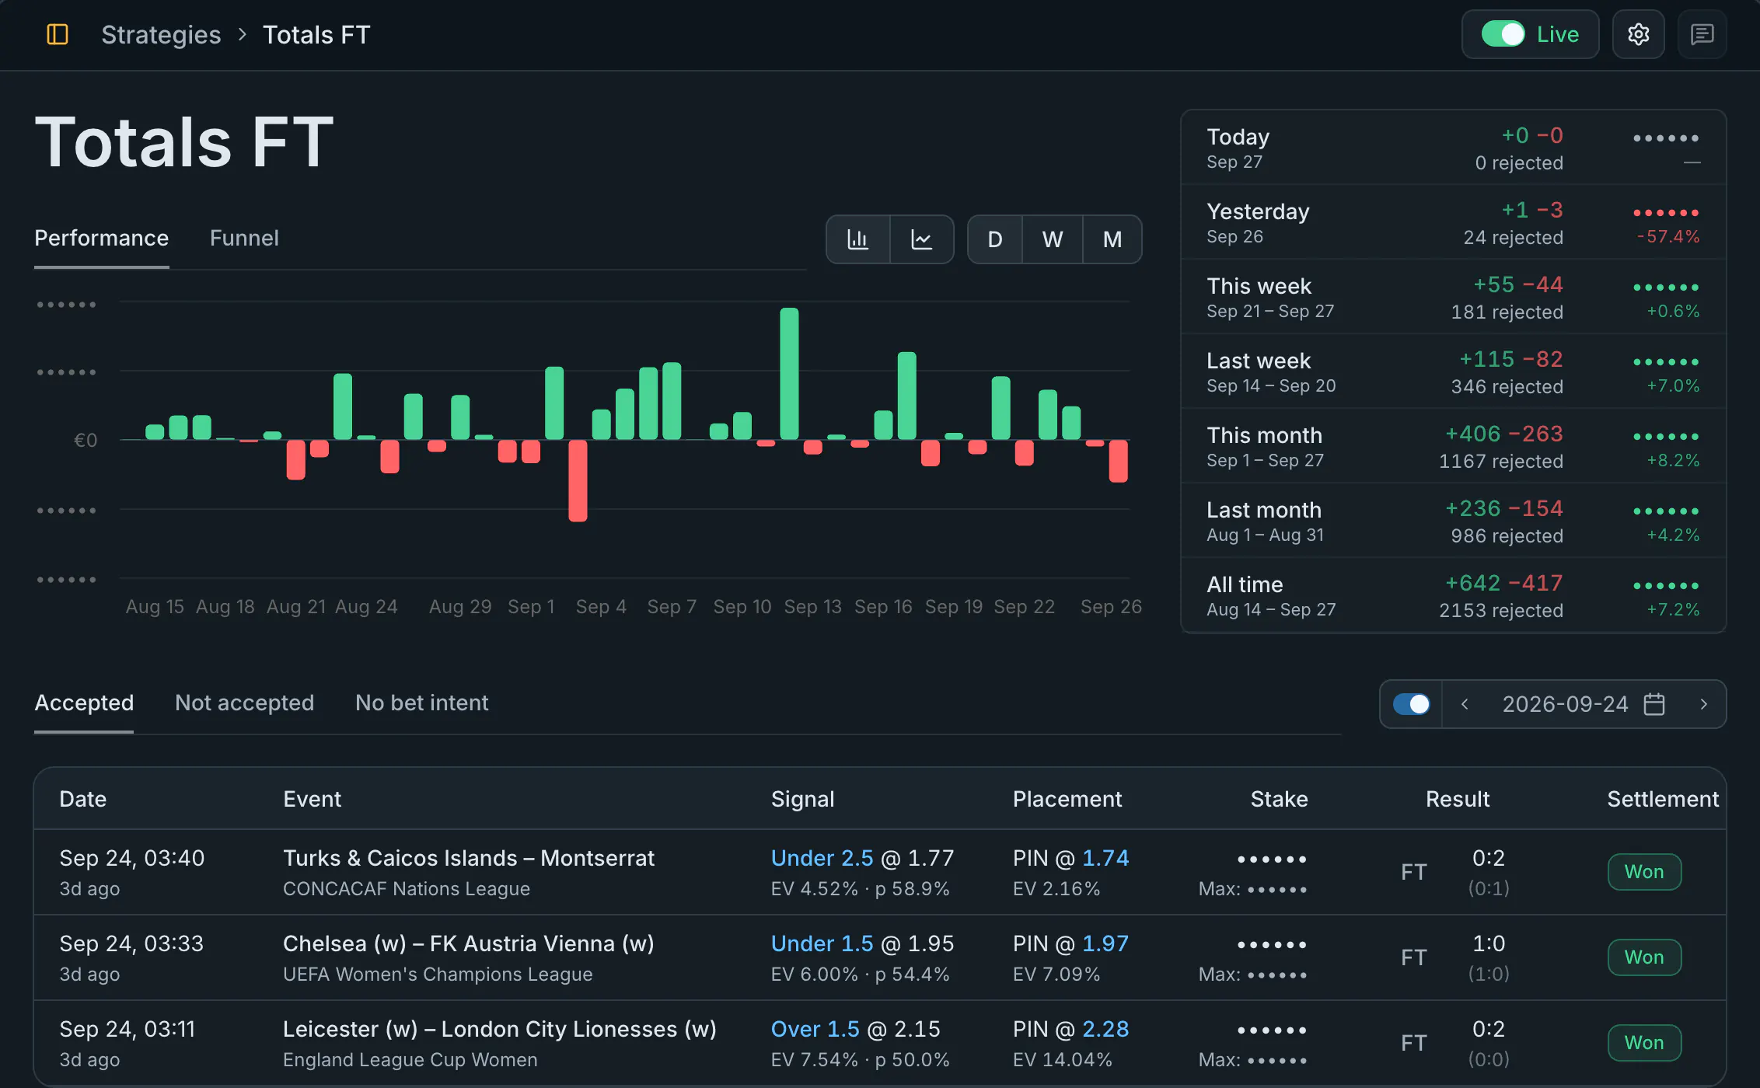The image size is (1760, 1088).
Task: Click the Under 1.5 signal link
Action: point(822,943)
